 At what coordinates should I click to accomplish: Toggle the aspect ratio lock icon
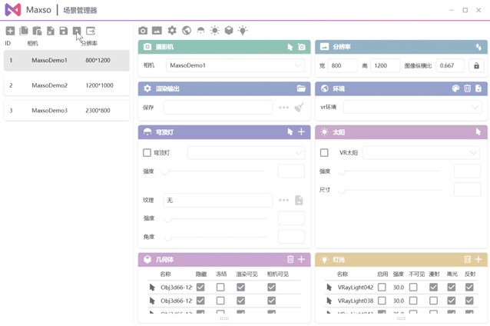pyautogui.click(x=476, y=65)
